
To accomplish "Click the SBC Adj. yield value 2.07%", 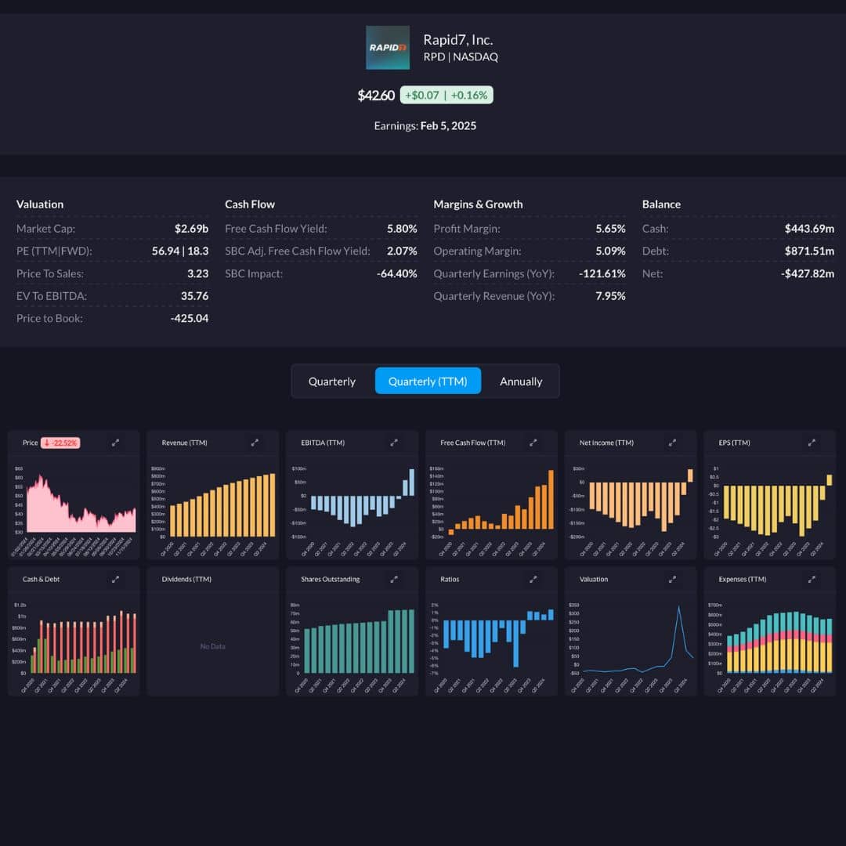I will coord(402,251).
